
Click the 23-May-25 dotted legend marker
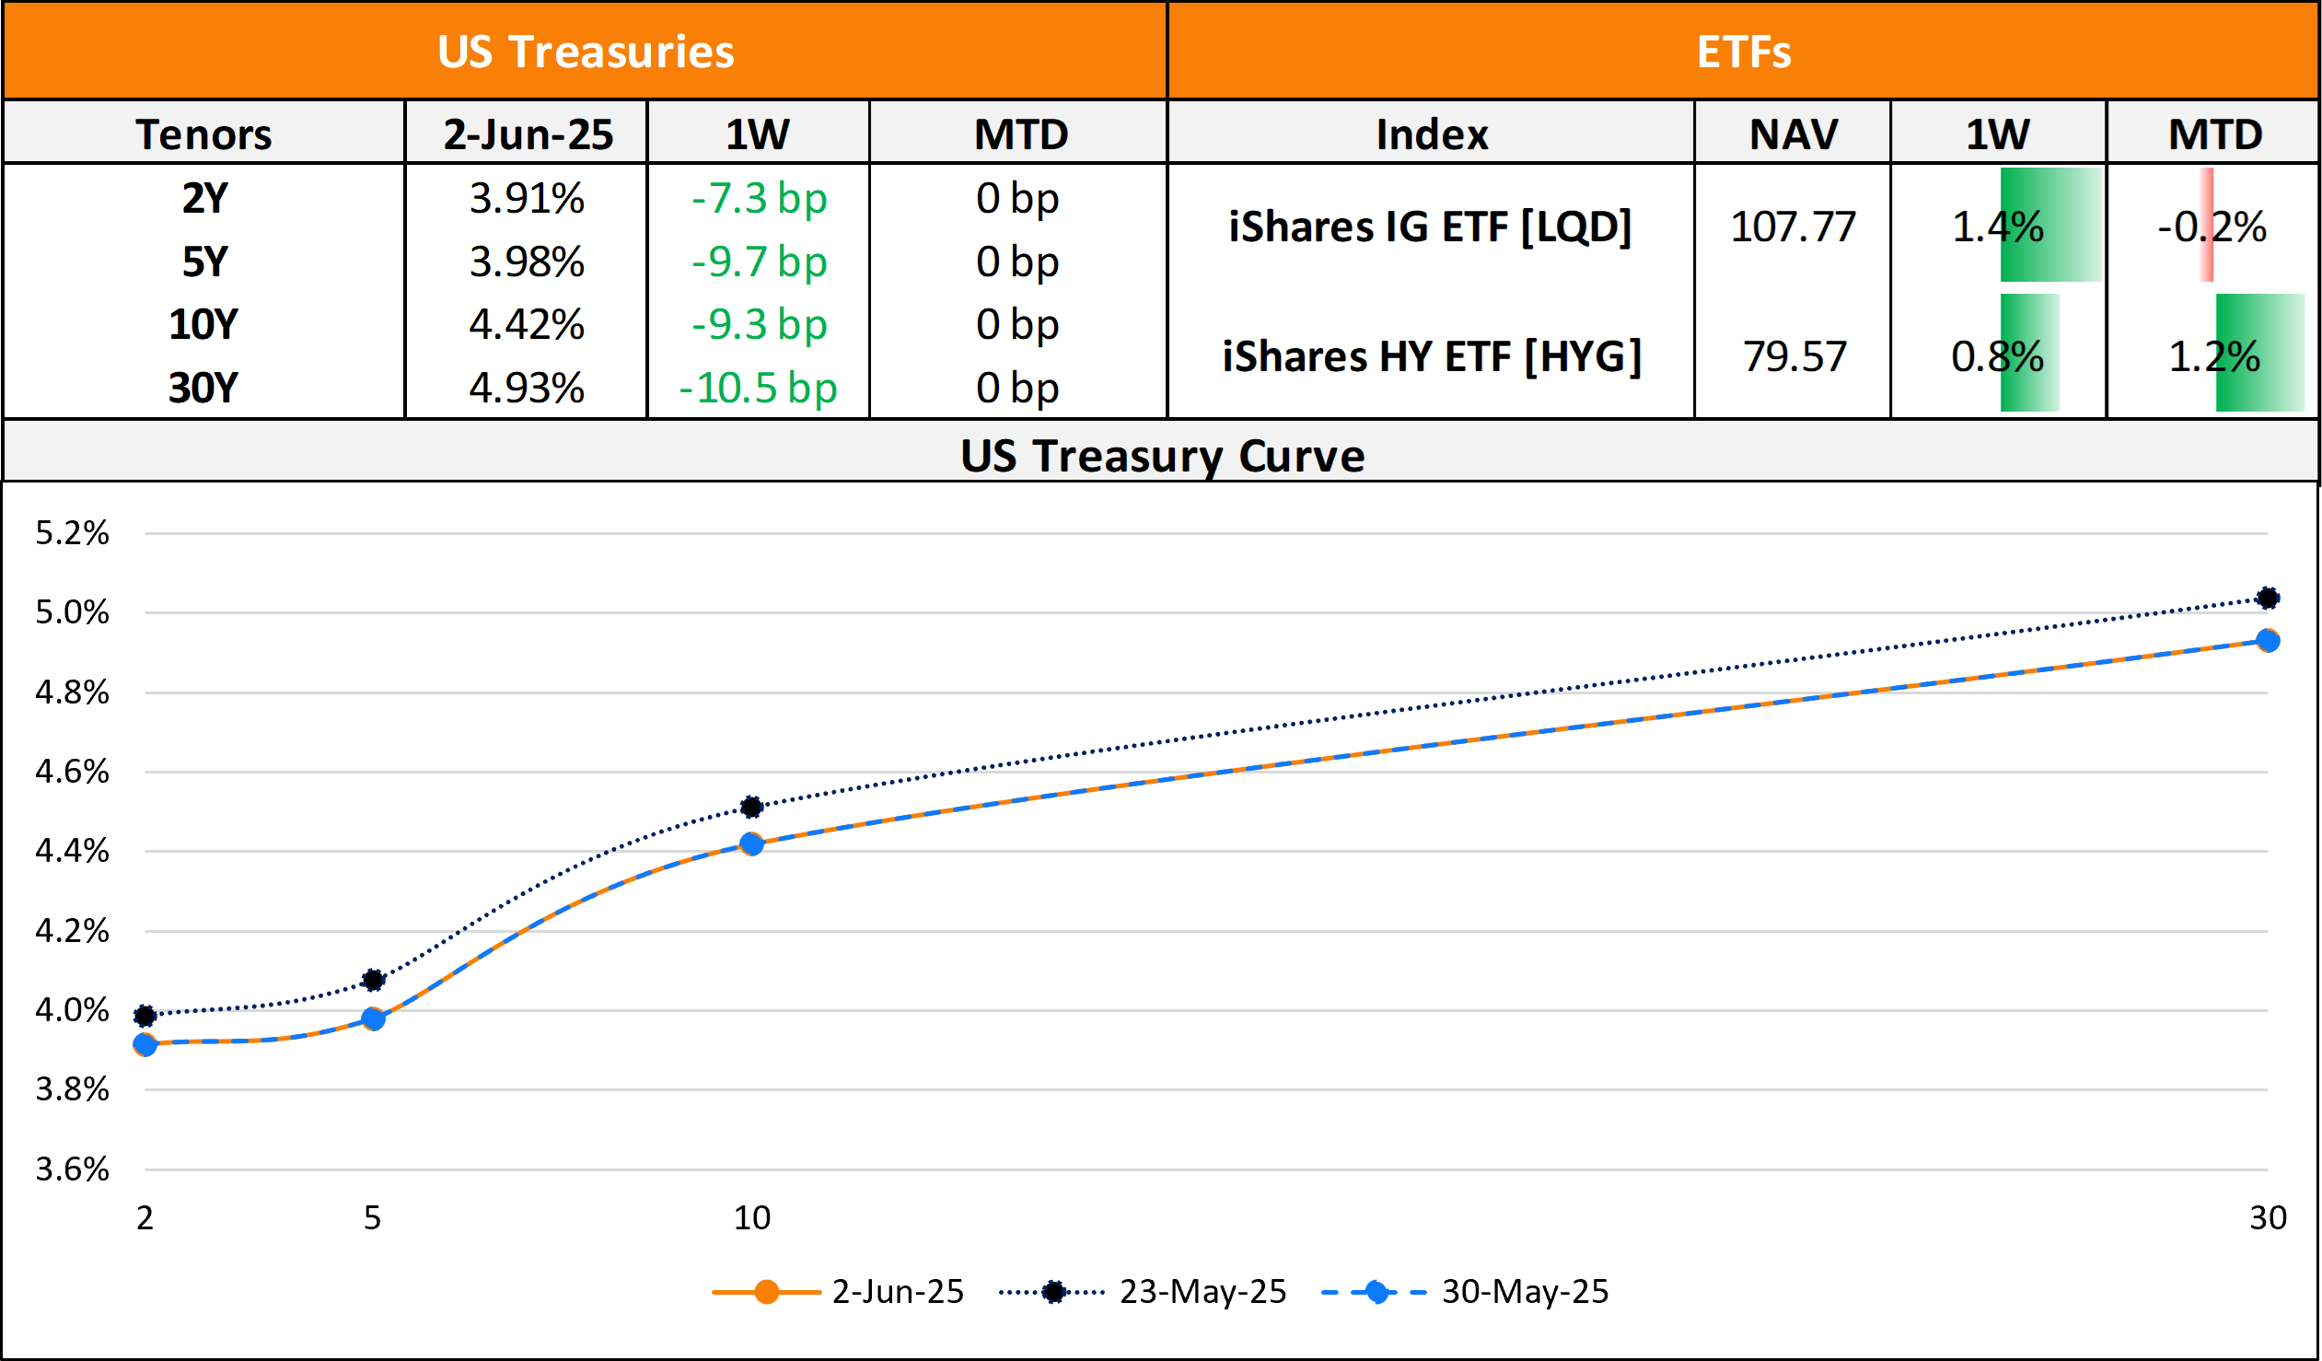point(1053,1292)
